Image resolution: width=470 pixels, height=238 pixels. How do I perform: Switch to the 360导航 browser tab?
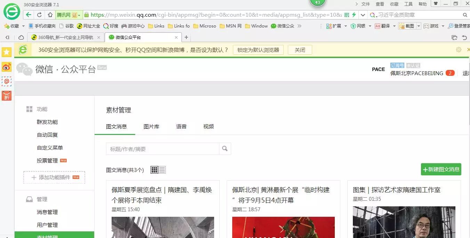[66, 38]
